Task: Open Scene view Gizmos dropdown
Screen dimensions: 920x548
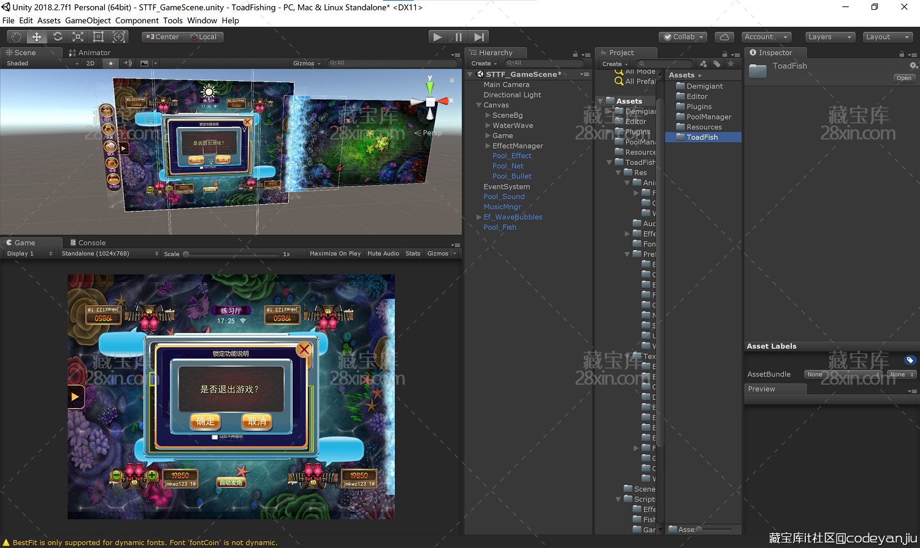Action: tap(307, 63)
